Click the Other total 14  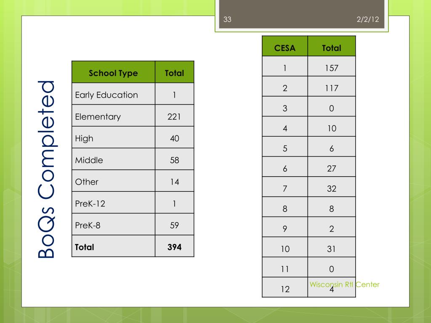click(x=174, y=182)
